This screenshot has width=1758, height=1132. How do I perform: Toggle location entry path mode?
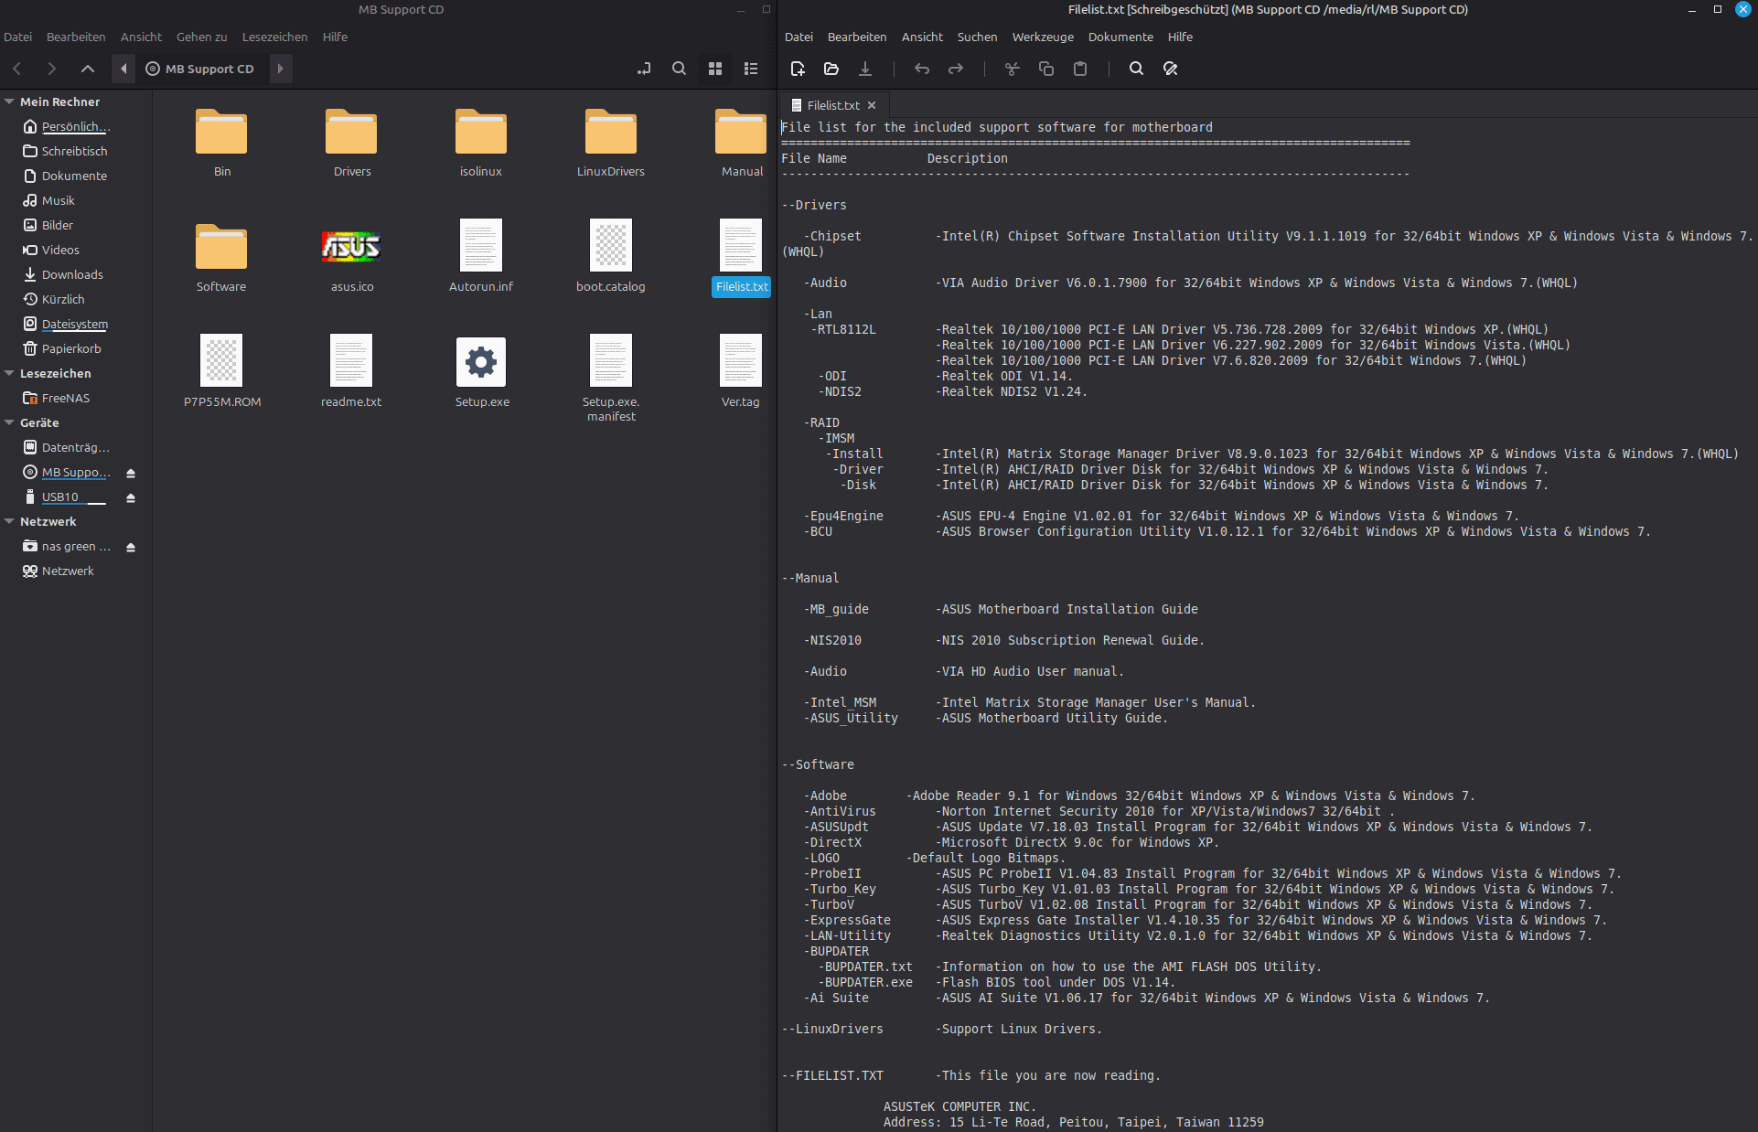(644, 69)
